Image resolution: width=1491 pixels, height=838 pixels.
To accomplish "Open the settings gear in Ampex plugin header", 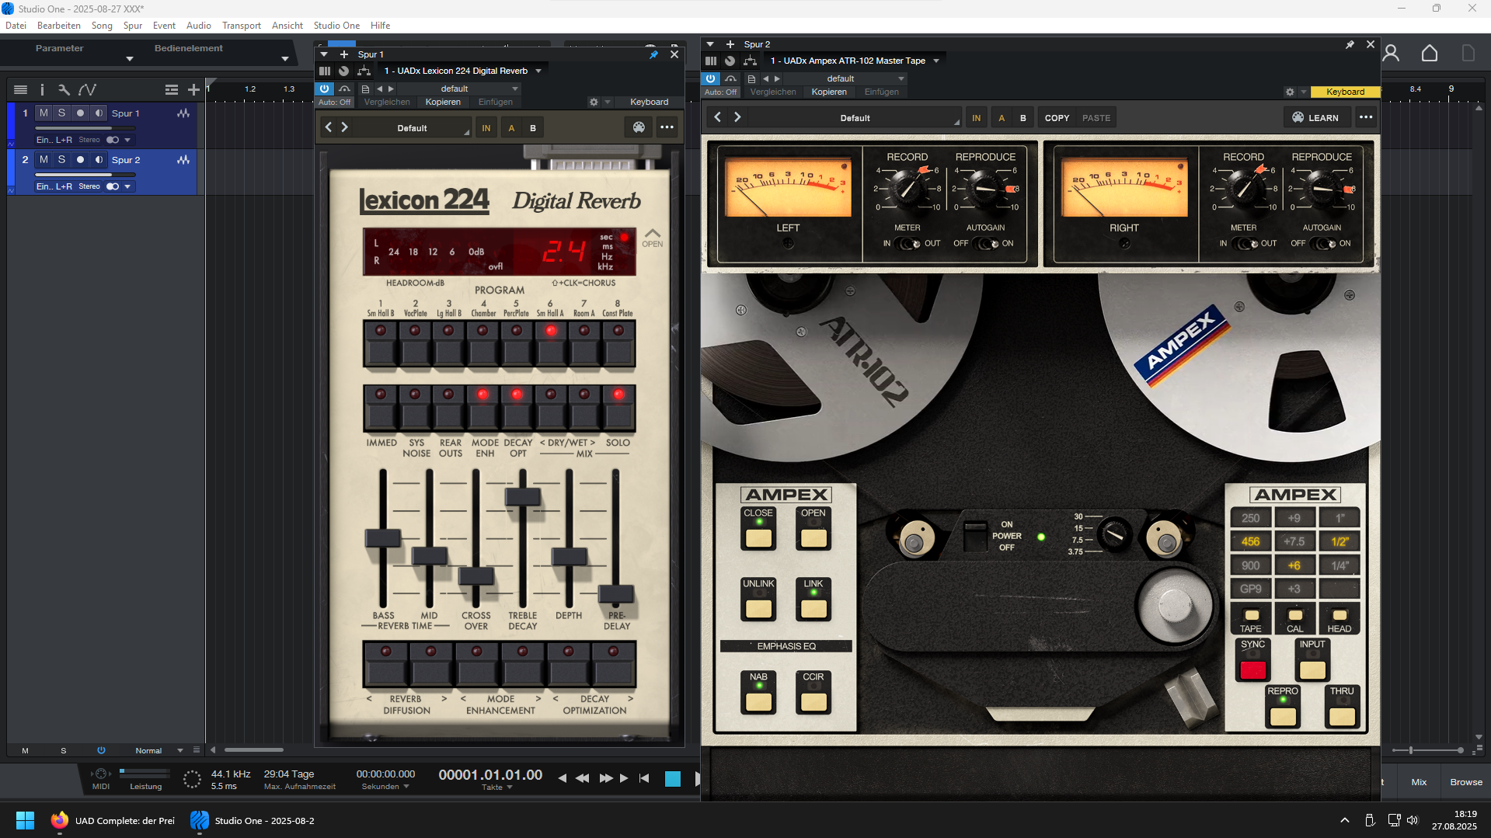I will [1290, 92].
